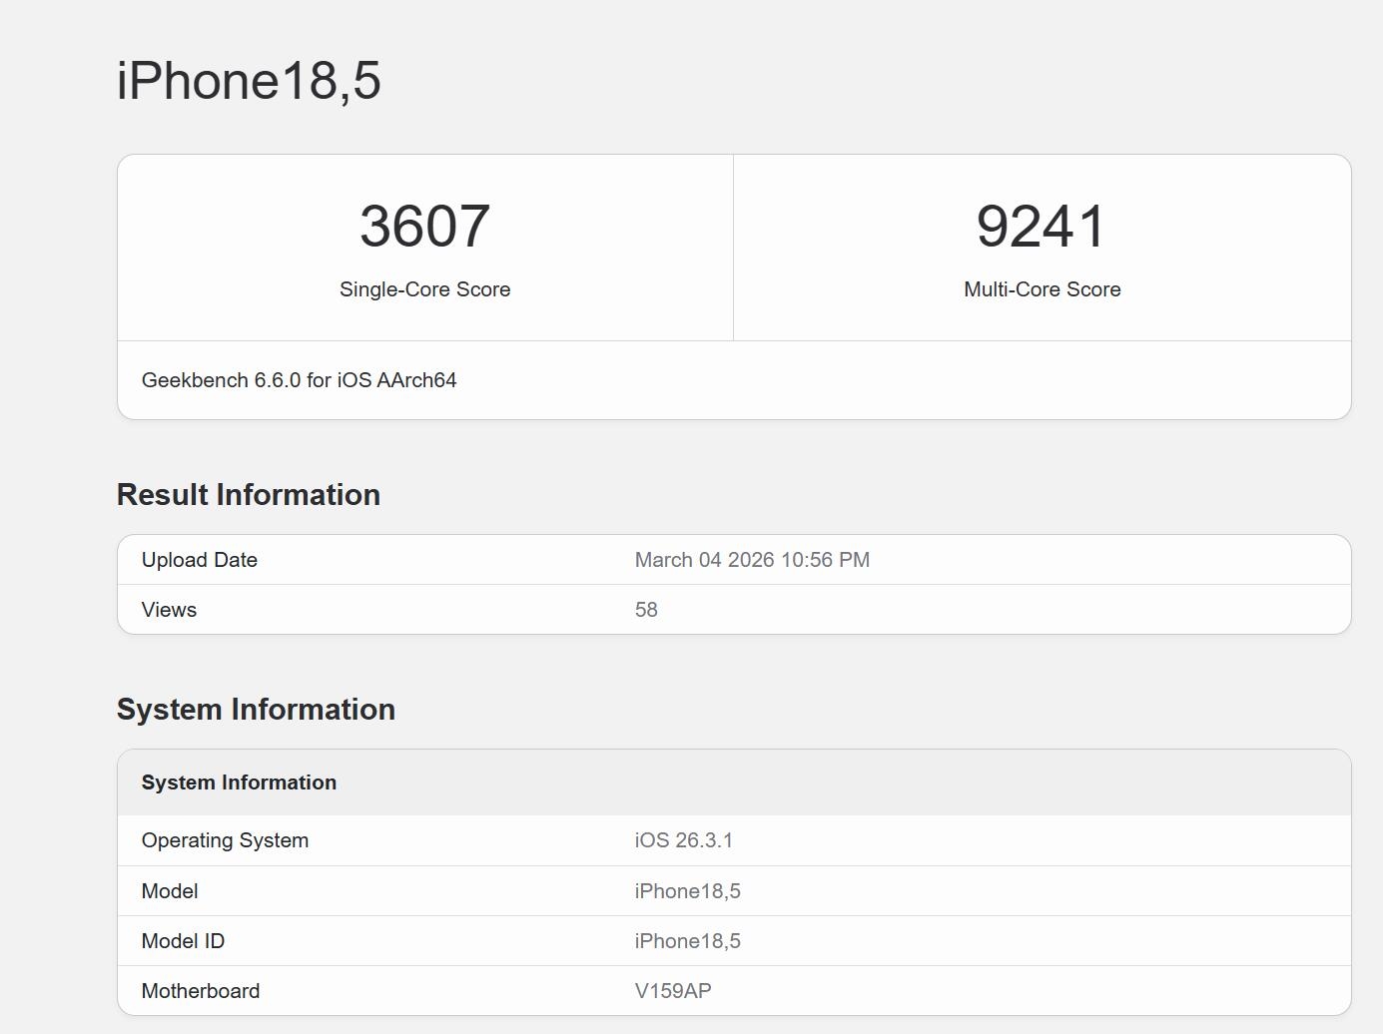Select the Multi-Core Score value 9241
The height and width of the screenshot is (1034, 1383).
1040,225
